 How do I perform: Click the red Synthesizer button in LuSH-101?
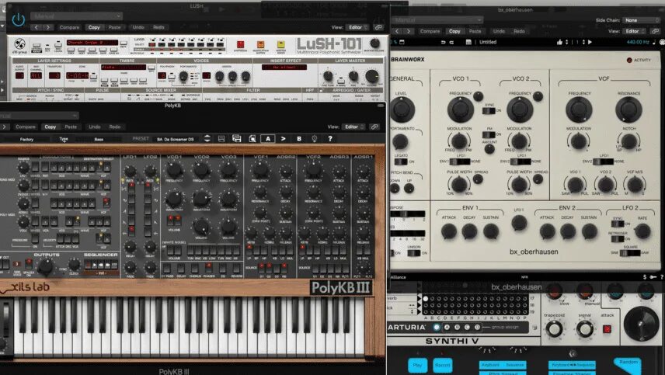[x=241, y=44]
